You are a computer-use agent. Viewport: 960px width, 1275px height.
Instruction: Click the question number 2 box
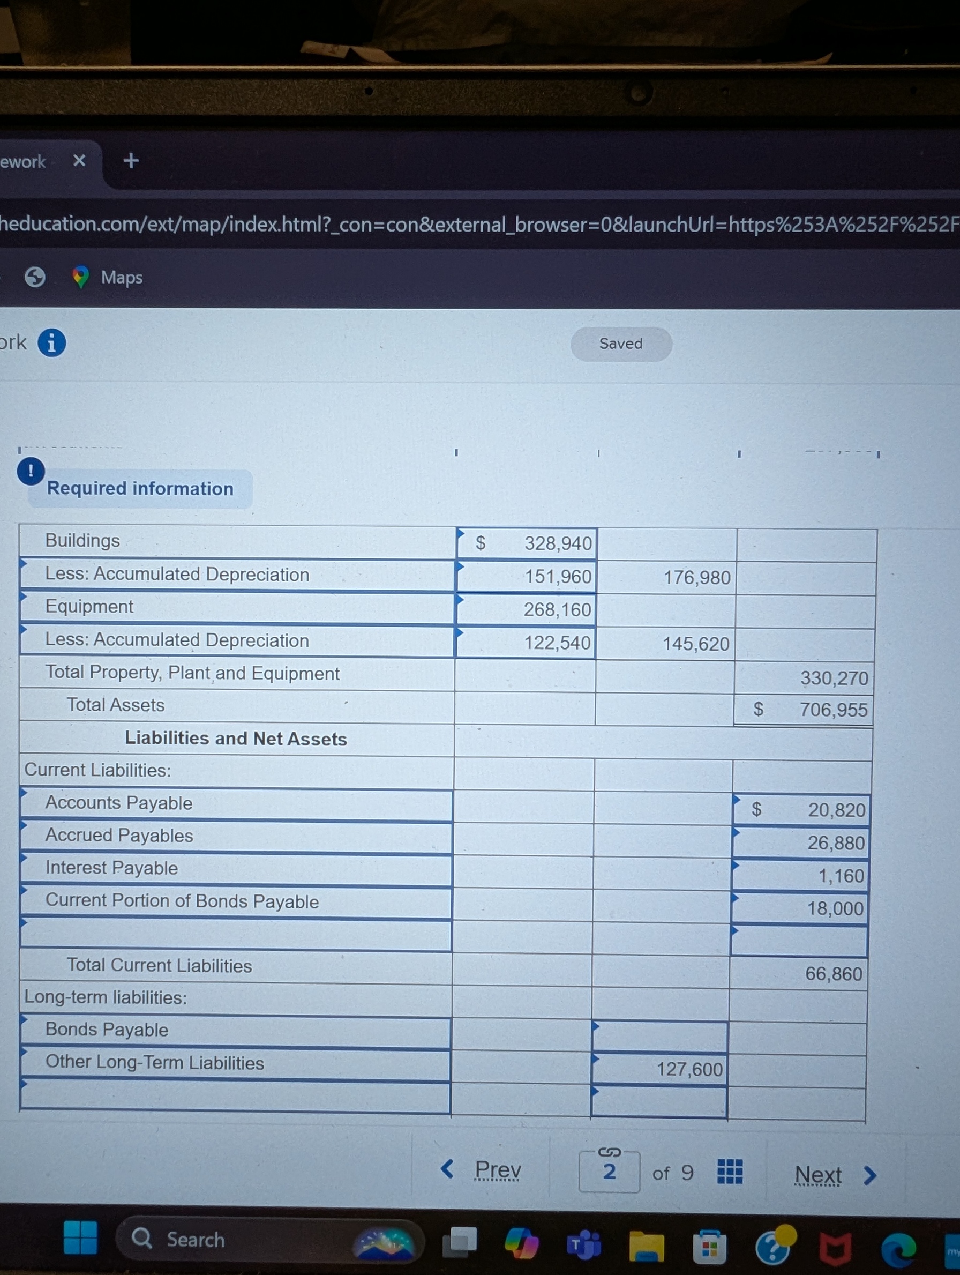(x=610, y=1172)
